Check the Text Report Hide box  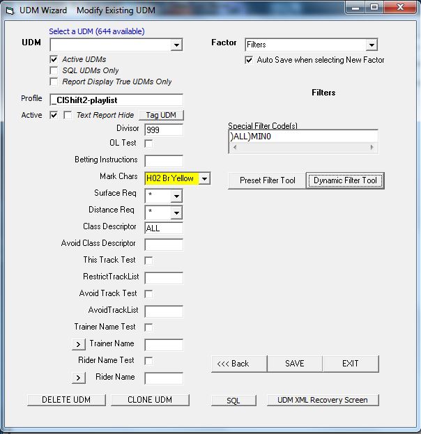[x=68, y=115]
